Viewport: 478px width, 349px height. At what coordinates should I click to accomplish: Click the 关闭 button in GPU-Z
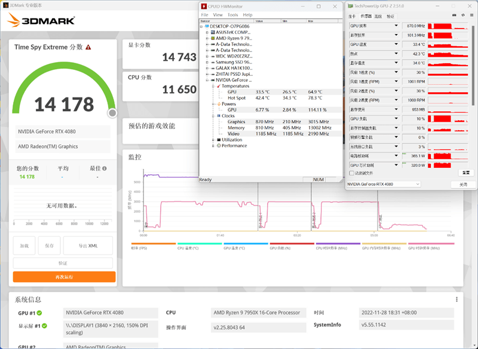[463, 185]
